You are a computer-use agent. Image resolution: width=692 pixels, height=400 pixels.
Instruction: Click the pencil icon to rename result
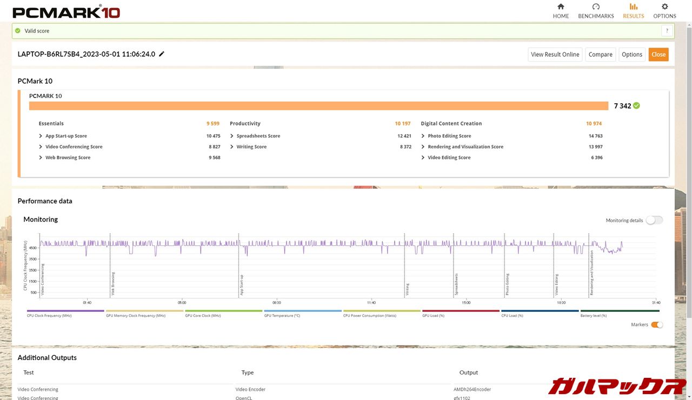(x=162, y=54)
